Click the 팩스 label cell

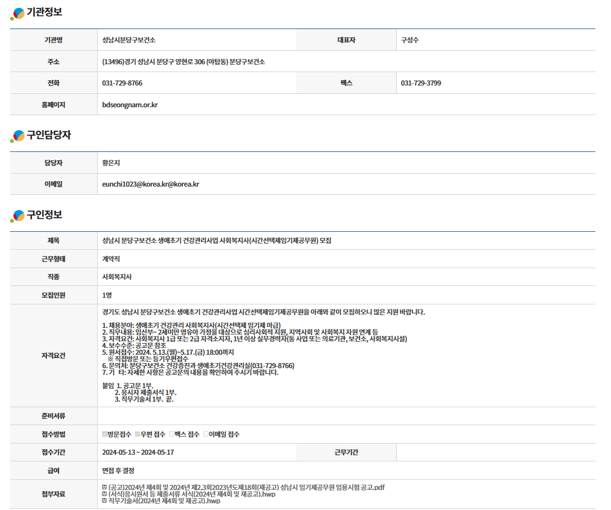346,83
